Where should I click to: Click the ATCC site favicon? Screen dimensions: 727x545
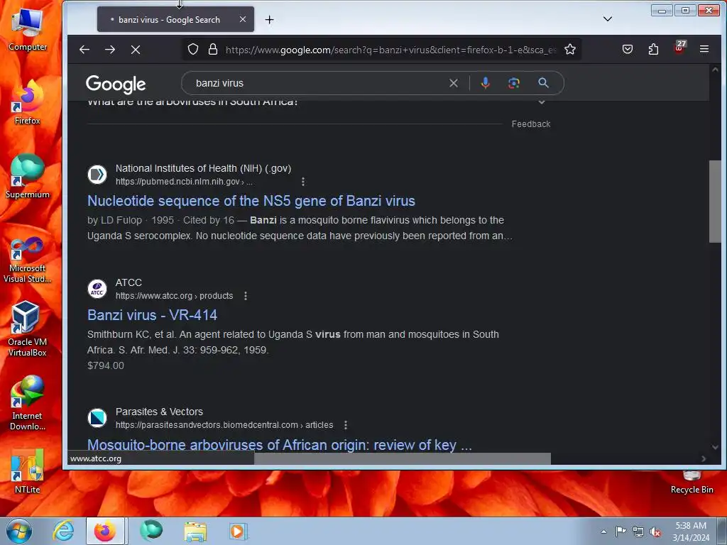(x=97, y=289)
